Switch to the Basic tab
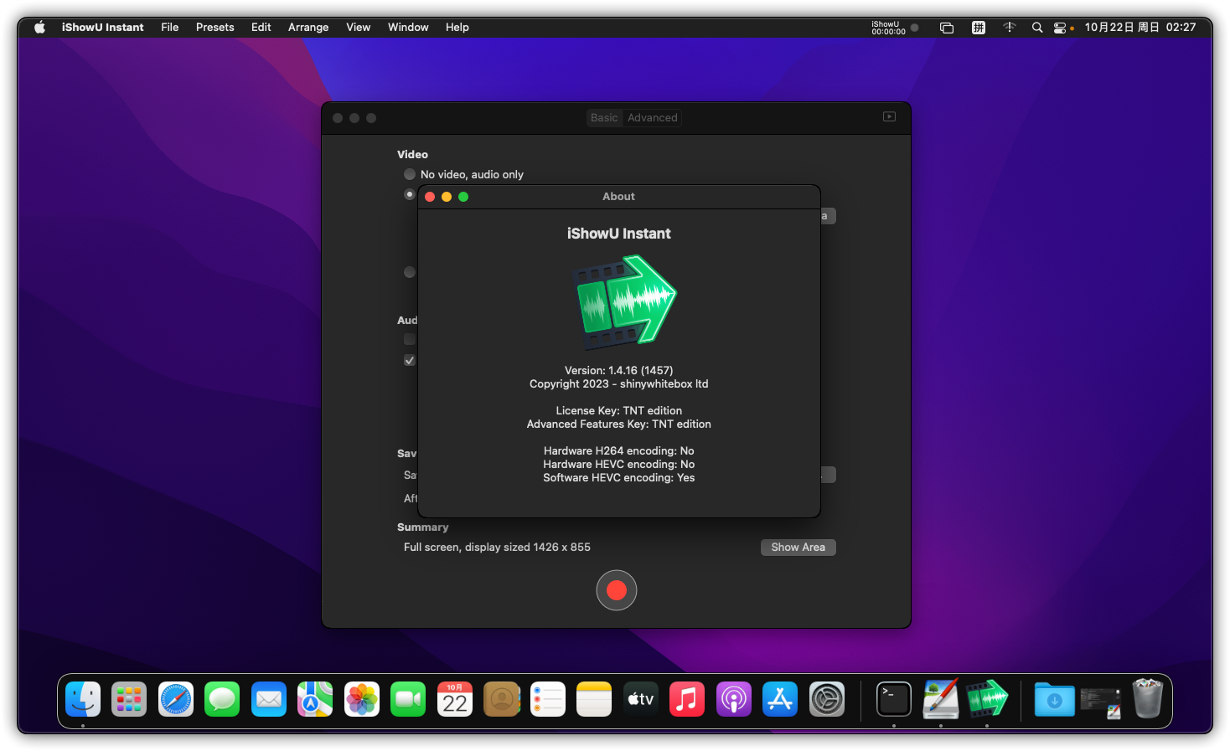 (x=604, y=117)
